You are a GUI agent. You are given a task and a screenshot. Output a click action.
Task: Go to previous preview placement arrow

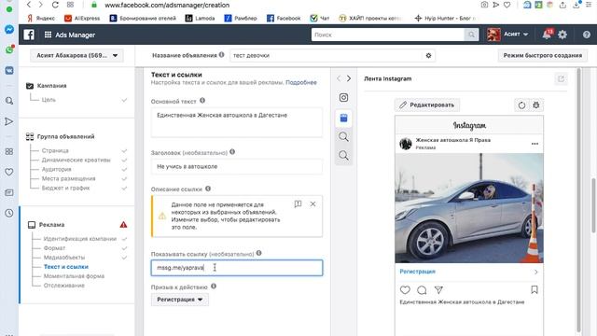click(339, 78)
